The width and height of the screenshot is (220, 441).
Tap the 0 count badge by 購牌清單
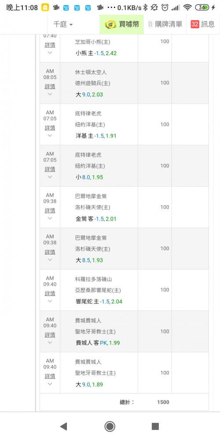pyautogui.click(x=150, y=24)
